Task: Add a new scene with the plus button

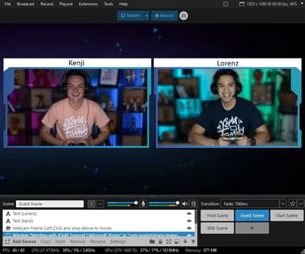Action: (x=252, y=228)
